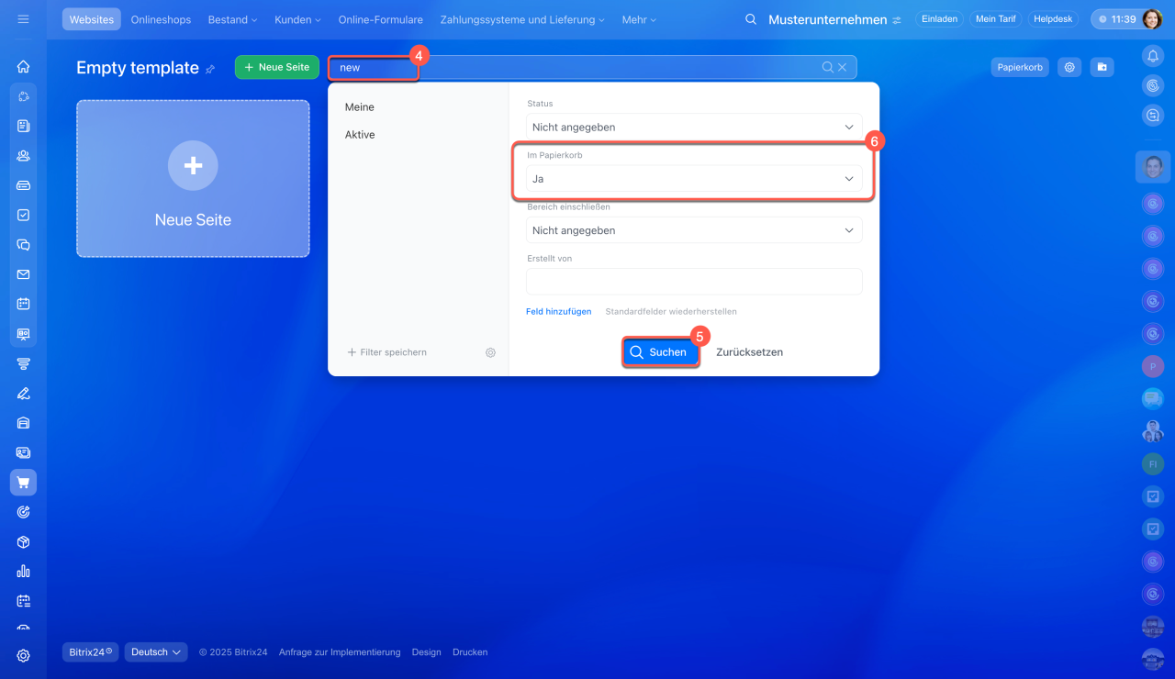Open the Papierkorb button
The height and width of the screenshot is (679, 1175).
[x=1020, y=67]
